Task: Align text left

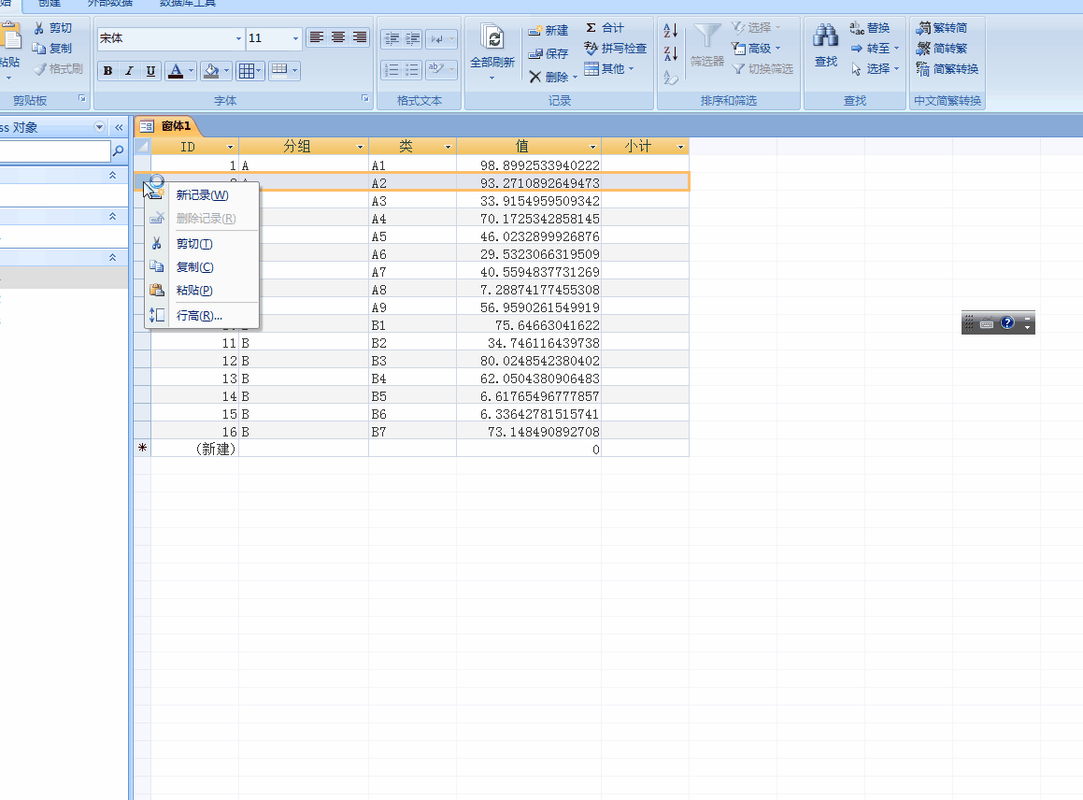Action: [x=317, y=37]
